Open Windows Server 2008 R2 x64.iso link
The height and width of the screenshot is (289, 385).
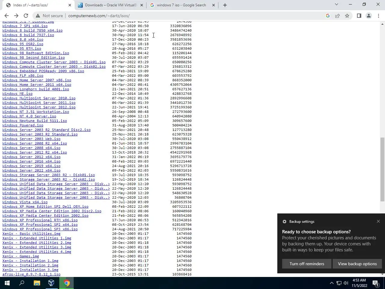point(35,143)
